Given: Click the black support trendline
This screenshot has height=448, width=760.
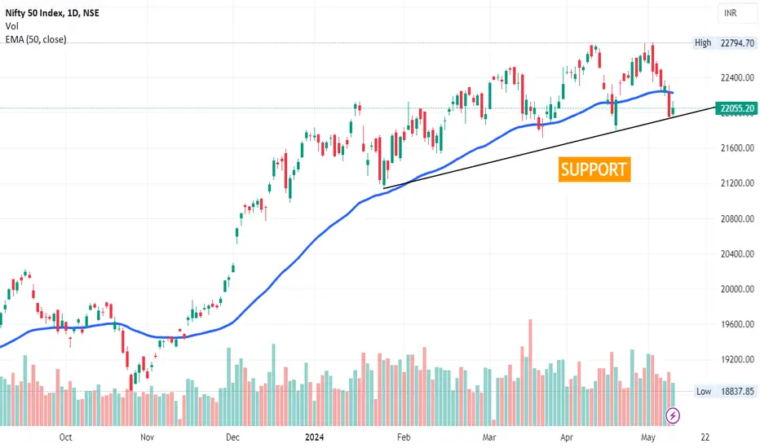Looking at the screenshot, I should (549, 147).
